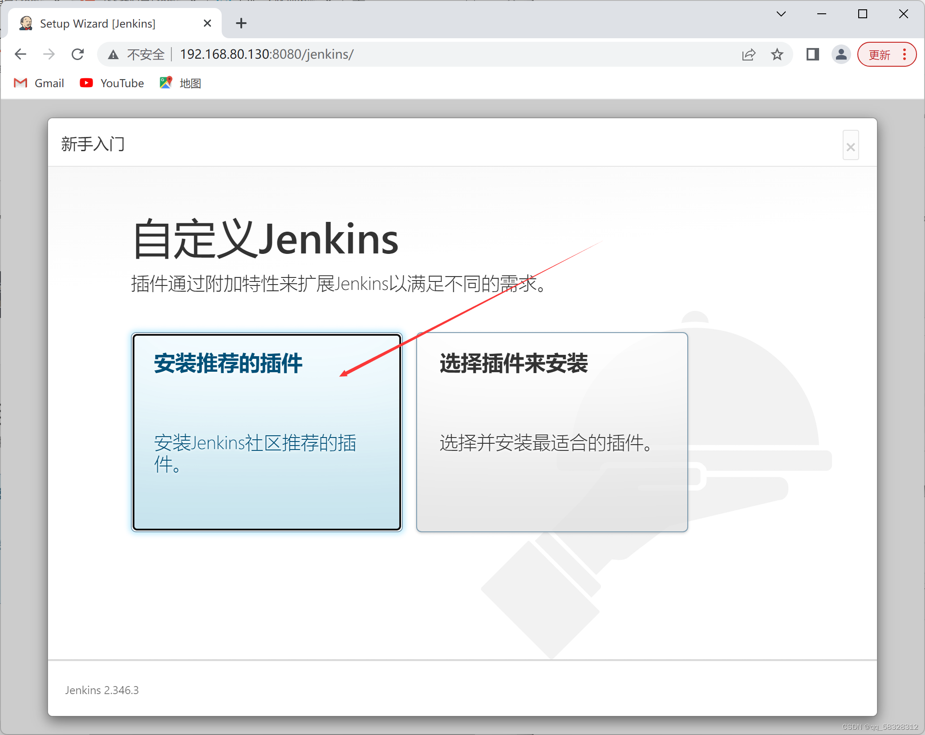Expand the tab search chevron
The width and height of the screenshot is (925, 735).
coord(781,14)
